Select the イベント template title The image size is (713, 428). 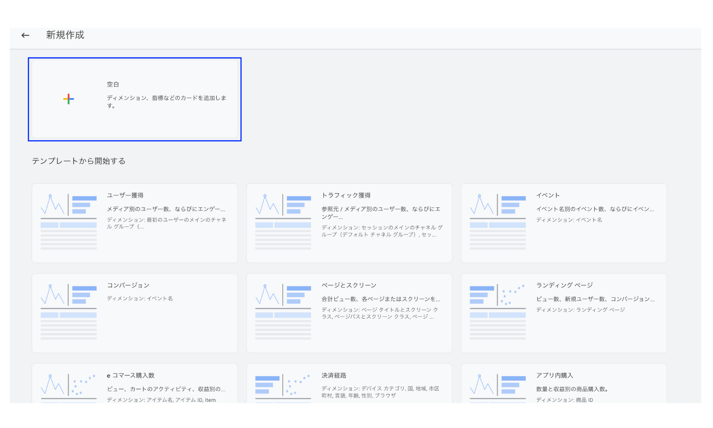pos(548,195)
